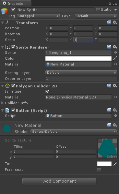Open Polygon Collider 2D gear settings
119x194 pixels.
click(115, 86)
